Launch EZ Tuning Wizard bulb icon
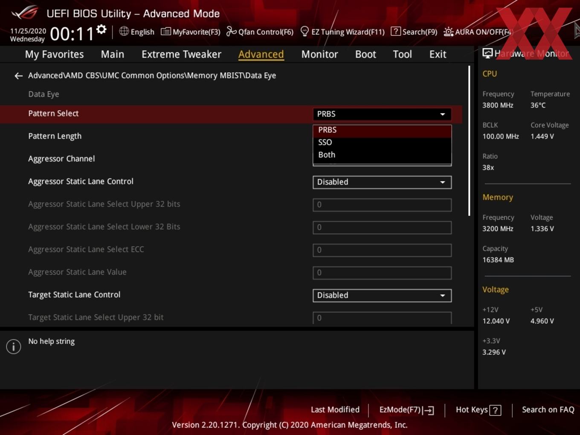The height and width of the screenshot is (435, 580). (x=304, y=31)
